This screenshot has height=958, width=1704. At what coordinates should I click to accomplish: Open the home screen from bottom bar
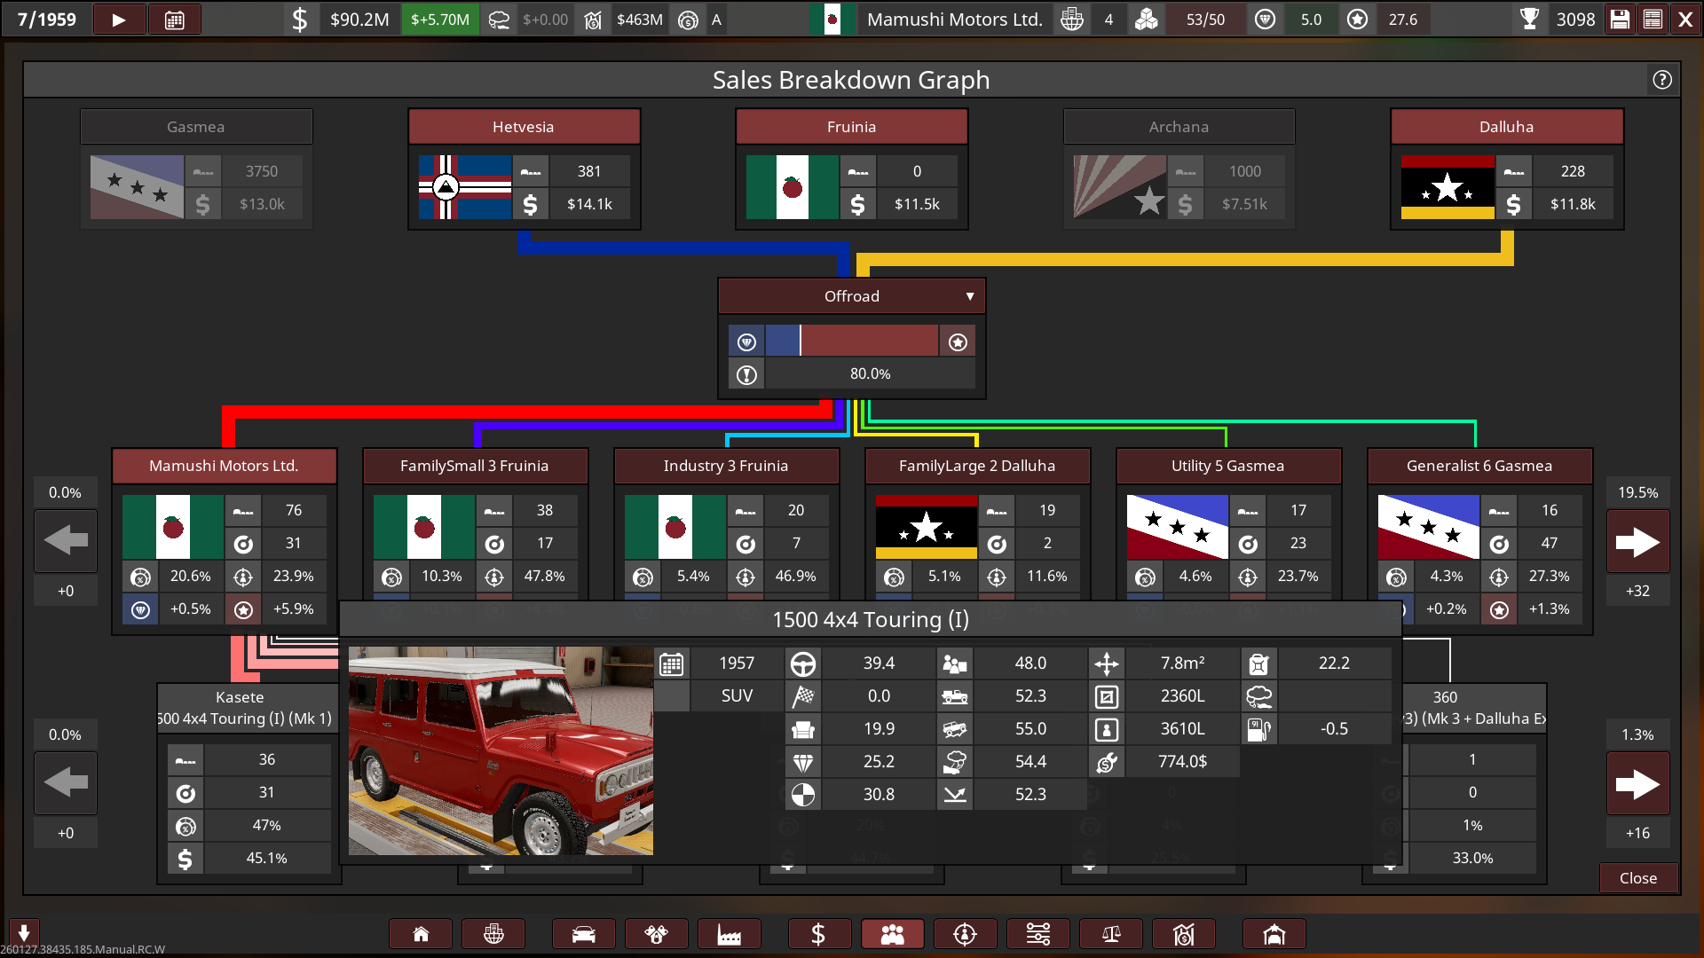click(x=421, y=934)
